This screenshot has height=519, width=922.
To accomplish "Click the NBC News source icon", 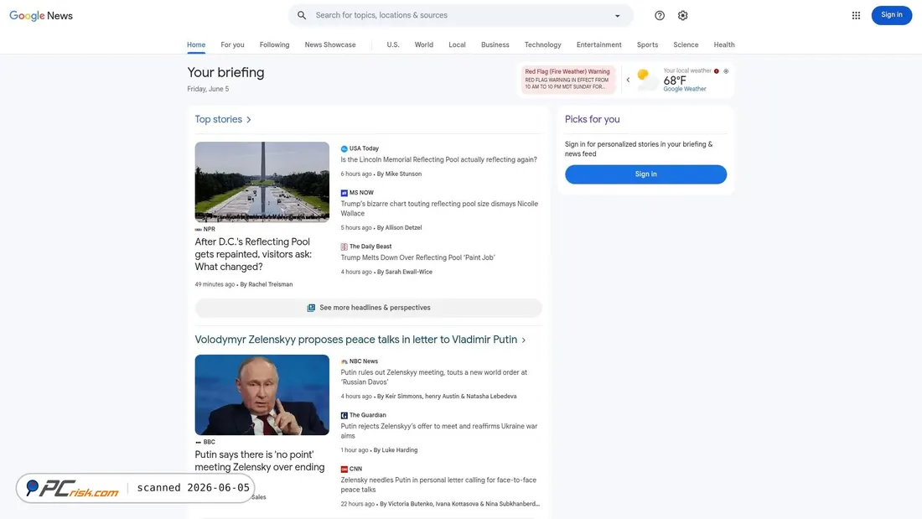I will (x=344, y=361).
